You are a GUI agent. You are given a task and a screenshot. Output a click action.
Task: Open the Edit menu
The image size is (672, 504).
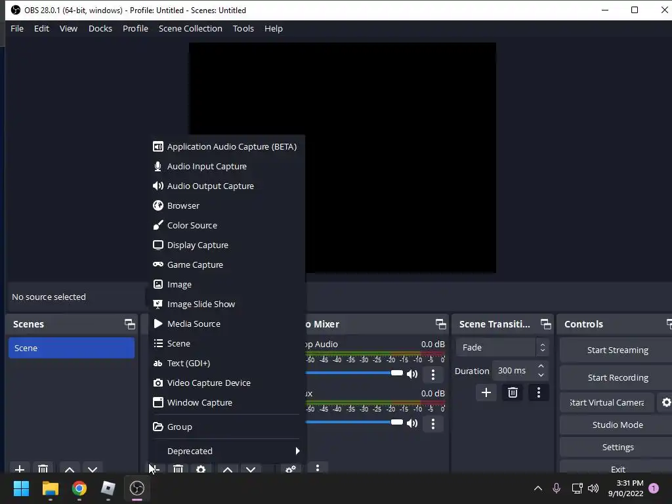pyautogui.click(x=41, y=28)
